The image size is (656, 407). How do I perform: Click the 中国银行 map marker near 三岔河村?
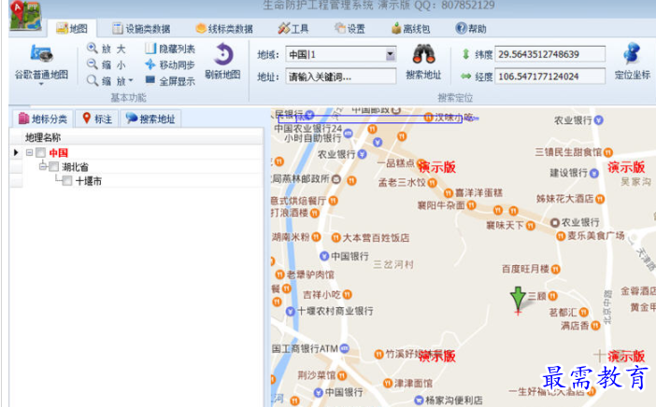(324, 256)
